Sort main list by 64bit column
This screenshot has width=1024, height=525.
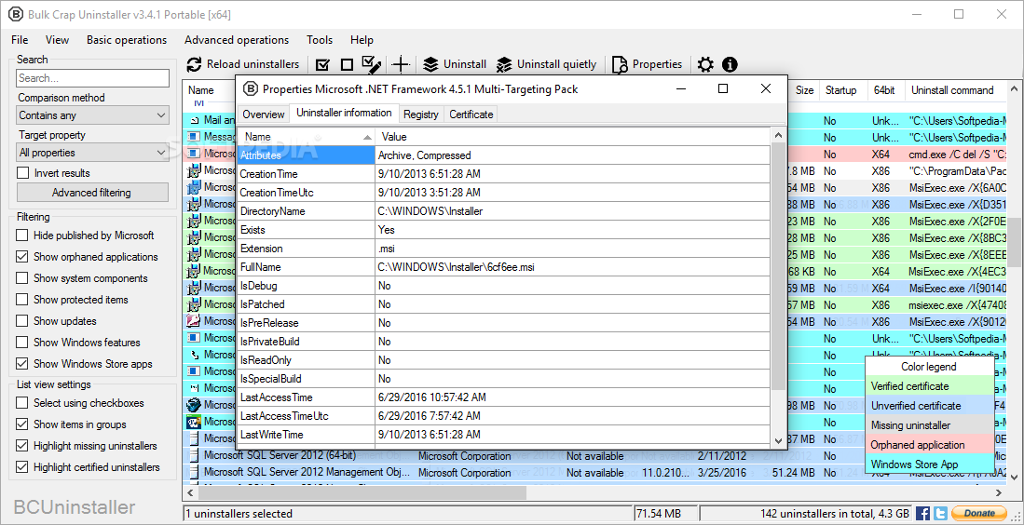tap(884, 90)
